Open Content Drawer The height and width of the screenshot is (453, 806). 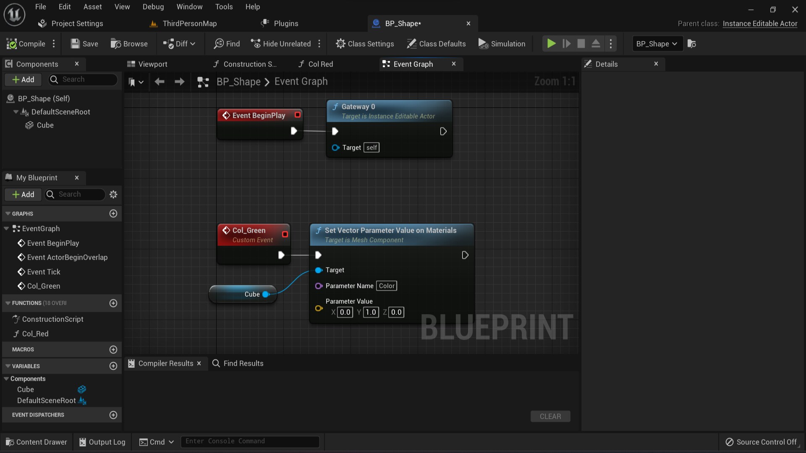[x=36, y=442]
